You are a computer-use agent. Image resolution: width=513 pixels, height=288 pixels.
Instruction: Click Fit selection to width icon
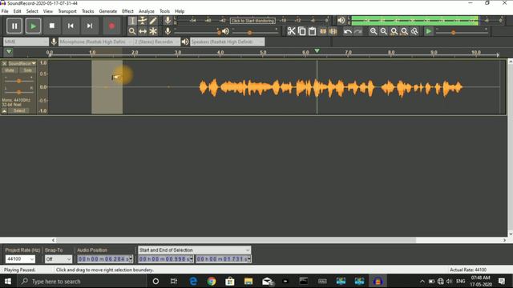tap(394, 31)
